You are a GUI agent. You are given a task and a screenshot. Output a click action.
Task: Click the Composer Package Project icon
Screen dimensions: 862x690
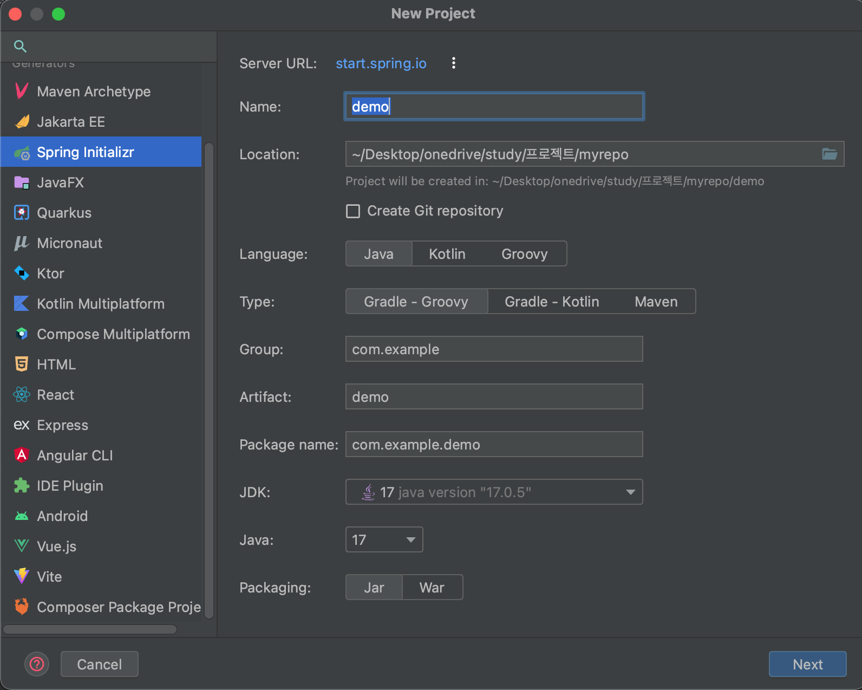point(22,607)
